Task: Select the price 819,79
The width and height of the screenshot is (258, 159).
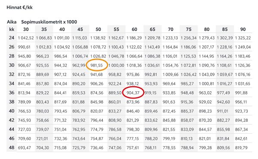Action: pos(241,148)
